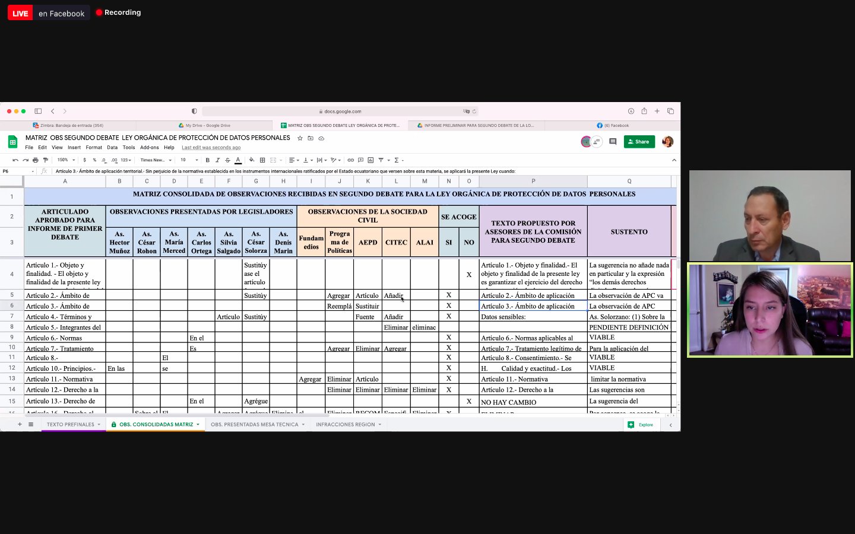Click the Name box showing P6

18,171
